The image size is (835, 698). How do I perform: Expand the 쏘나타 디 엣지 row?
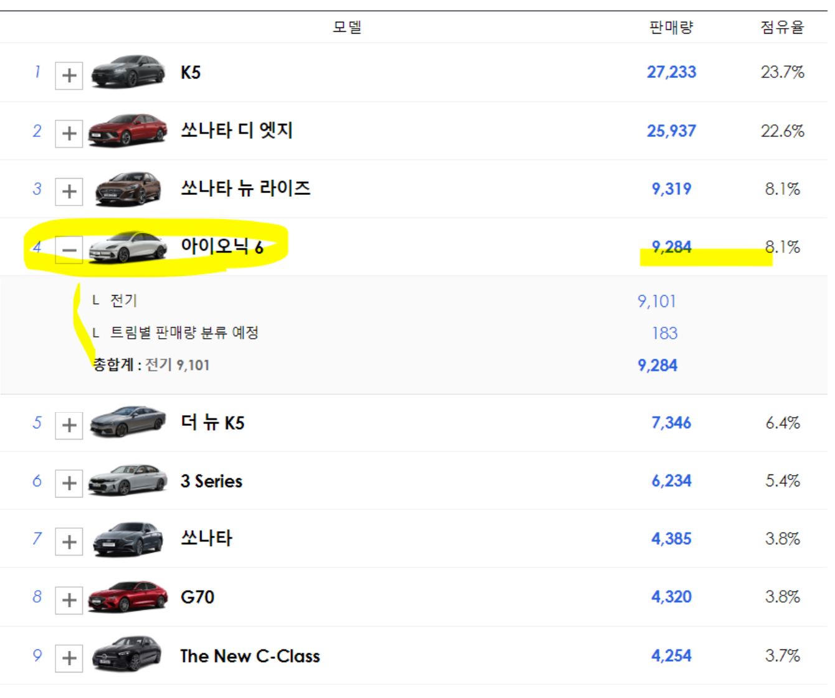69,133
